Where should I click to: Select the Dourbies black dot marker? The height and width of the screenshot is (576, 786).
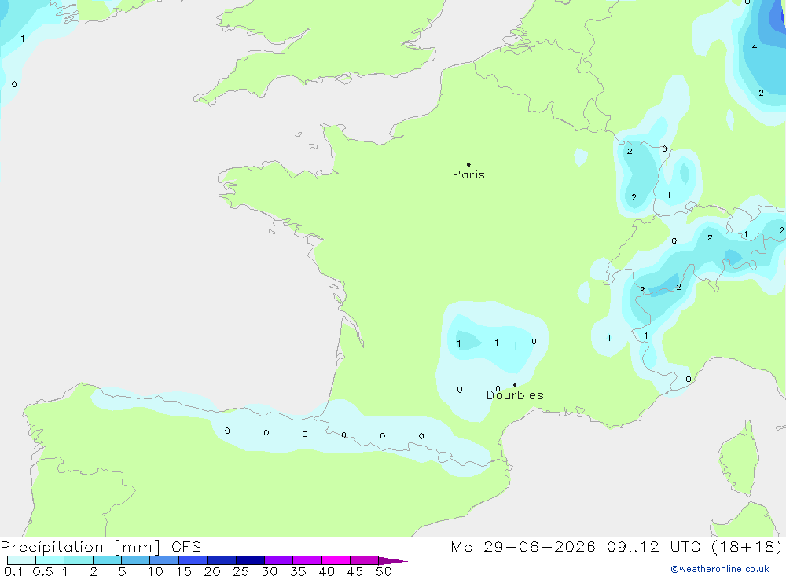tap(515, 385)
